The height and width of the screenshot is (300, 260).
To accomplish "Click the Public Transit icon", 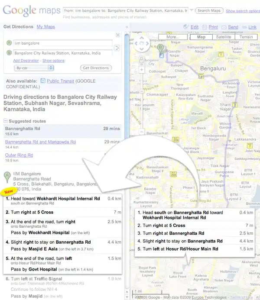I will tap(43, 81).
